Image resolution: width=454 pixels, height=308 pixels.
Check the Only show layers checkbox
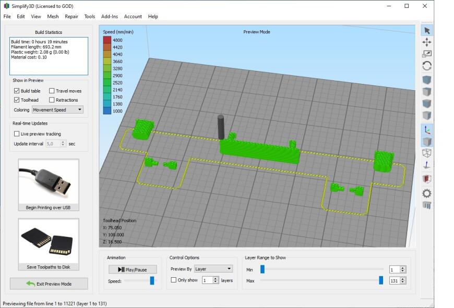coord(173,280)
